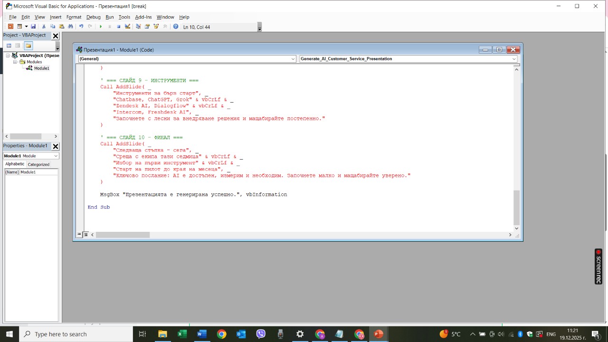Toggle Design Mode in the toolbar
The width and height of the screenshot is (608, 342).
(x=128, y=27)
